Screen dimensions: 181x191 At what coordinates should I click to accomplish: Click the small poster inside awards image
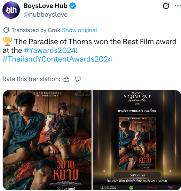coord(137,143)
